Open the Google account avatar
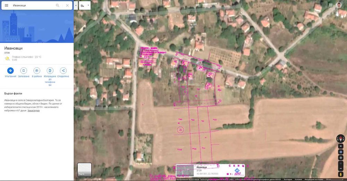347x181 pixels. [x=339, y=5]
